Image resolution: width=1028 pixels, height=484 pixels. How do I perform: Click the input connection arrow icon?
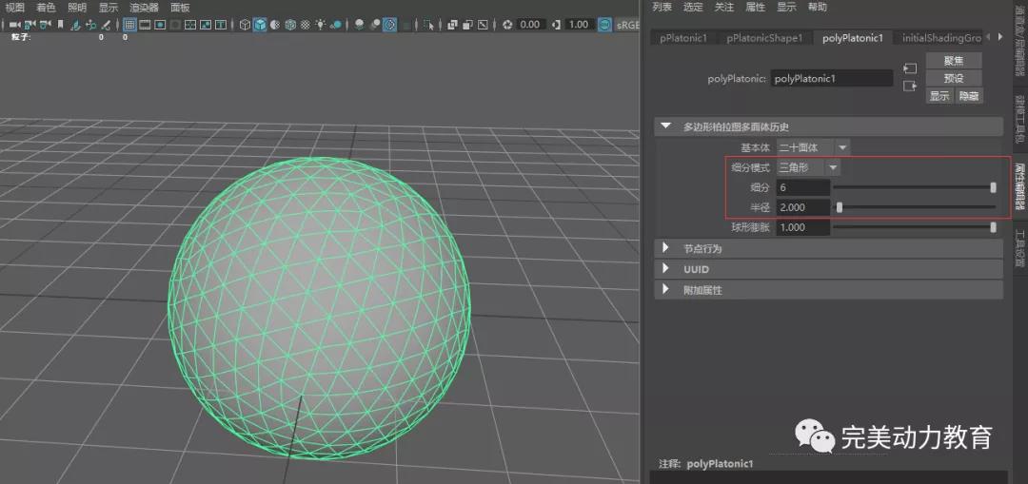(910, 68)
